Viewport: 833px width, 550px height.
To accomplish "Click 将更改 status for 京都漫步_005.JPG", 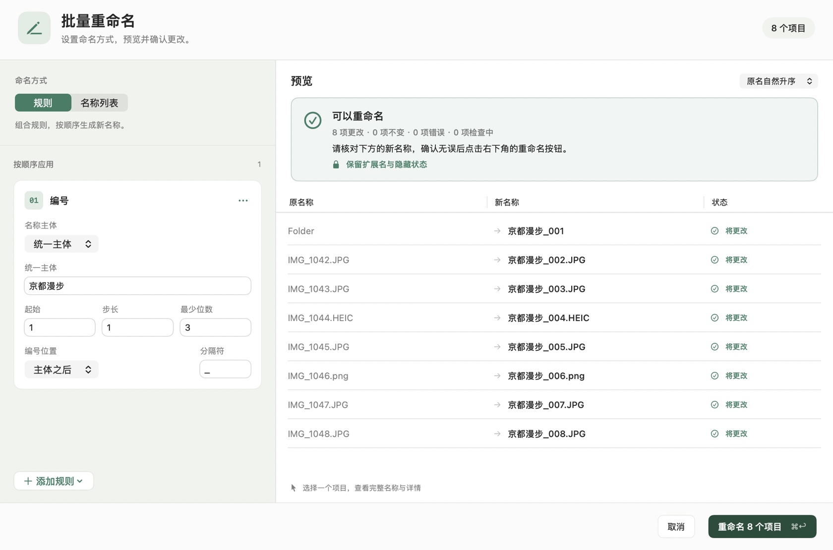I will 736,347.
